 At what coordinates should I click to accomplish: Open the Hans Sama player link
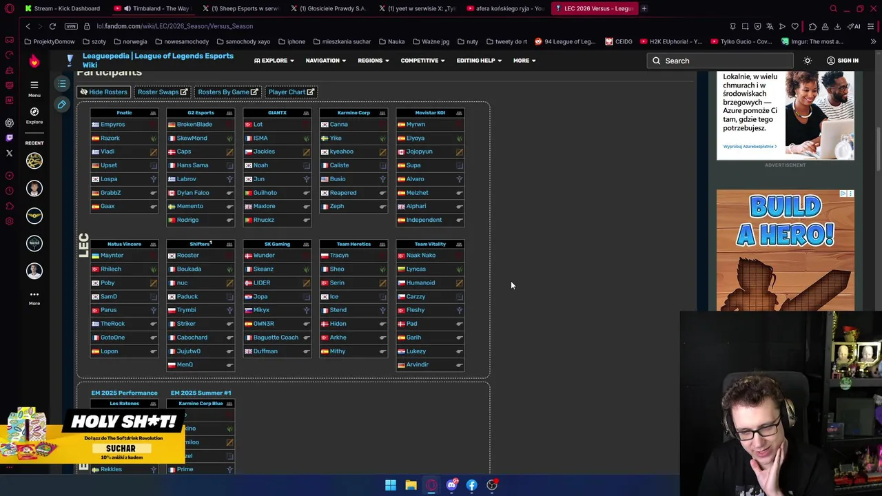[x=192, y=165]
